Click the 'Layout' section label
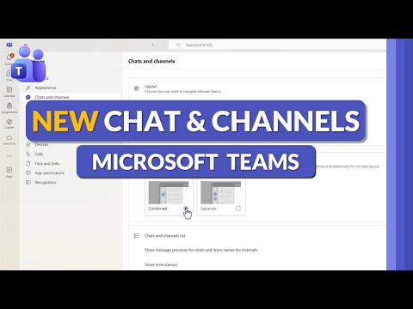Screen dimensions: 413x309 [151, 86]
